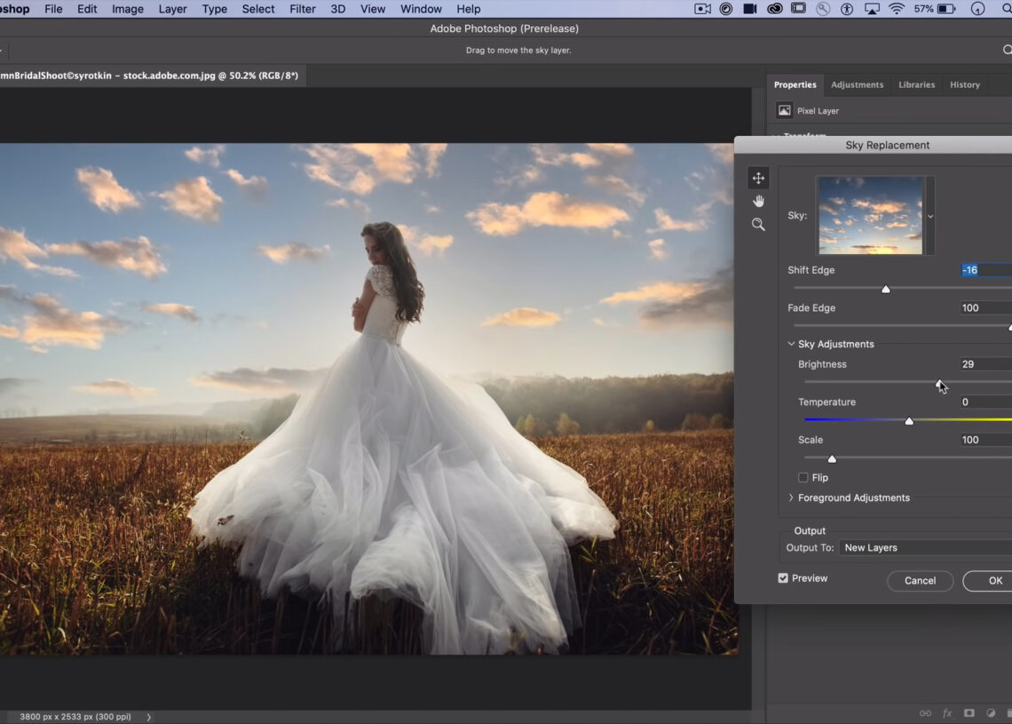Open the Output To dropdown
Screen dimensions: 1012x724
point(923,548)
